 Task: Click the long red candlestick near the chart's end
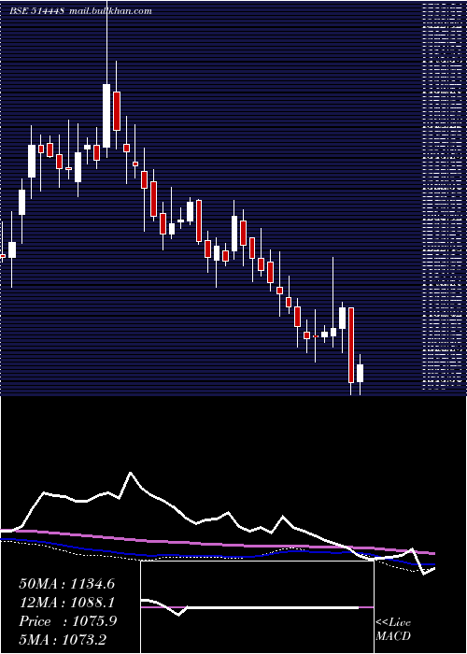point(351,345)
